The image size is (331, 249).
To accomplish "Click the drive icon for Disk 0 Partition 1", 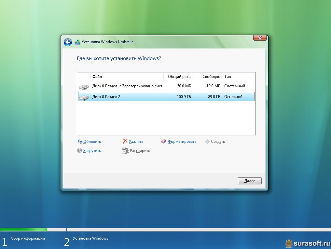I will 84,87.
